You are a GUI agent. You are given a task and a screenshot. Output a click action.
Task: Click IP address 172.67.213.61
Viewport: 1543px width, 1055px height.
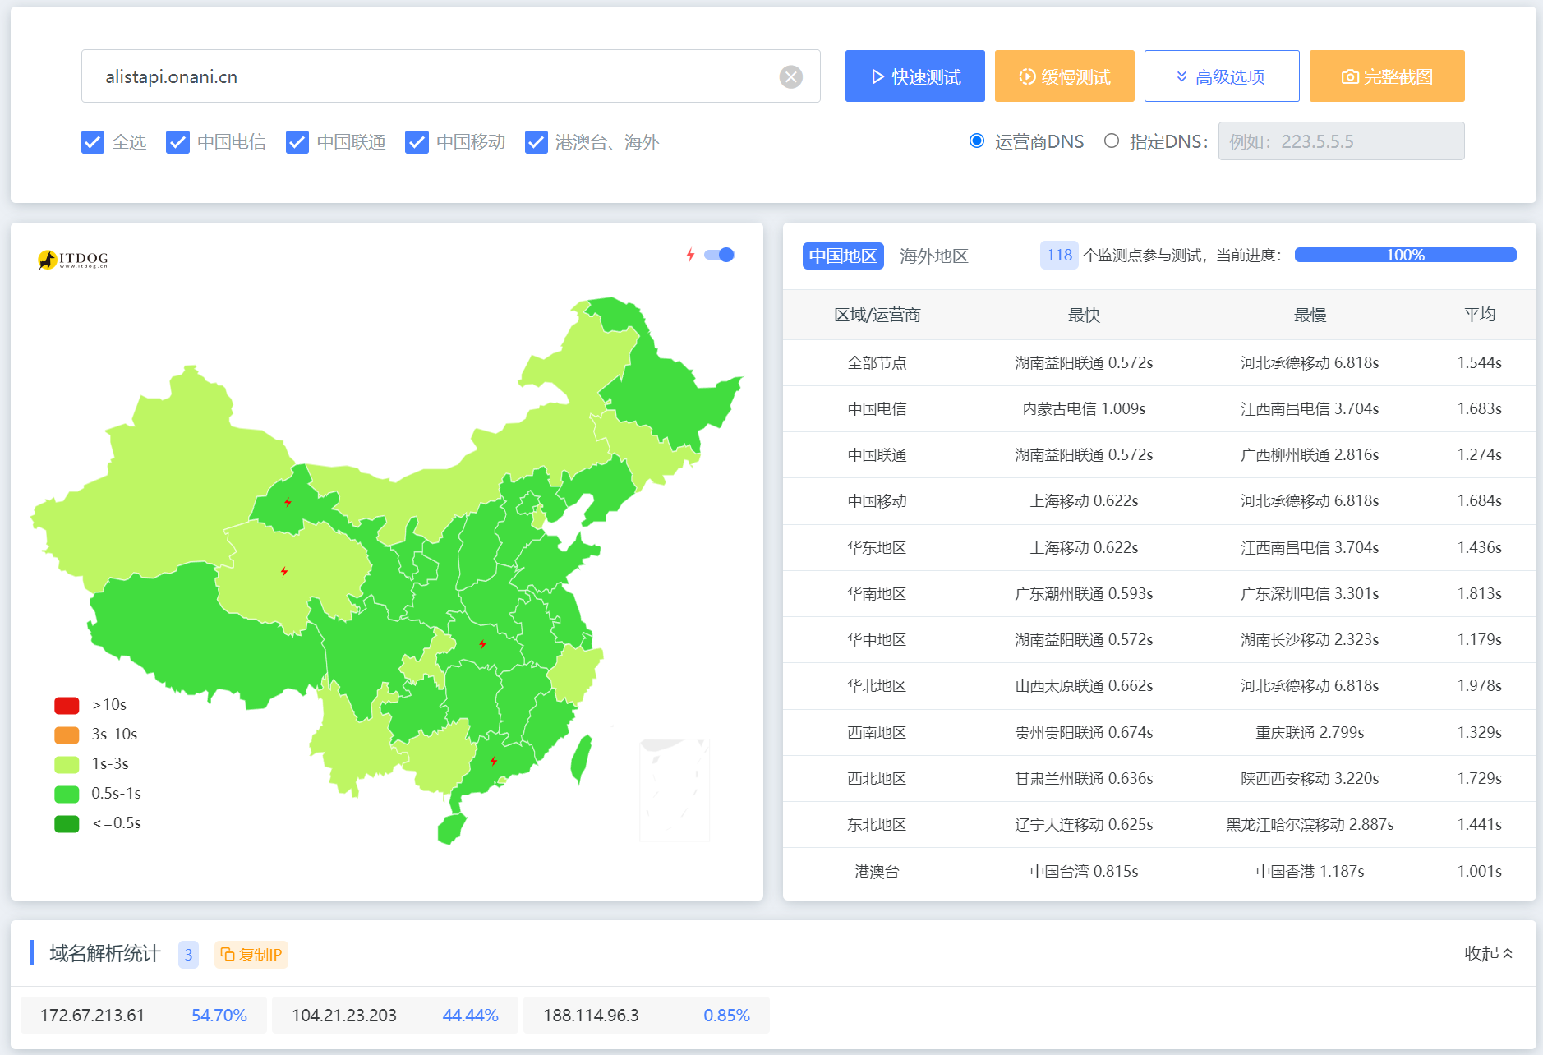pos(92,1015)
